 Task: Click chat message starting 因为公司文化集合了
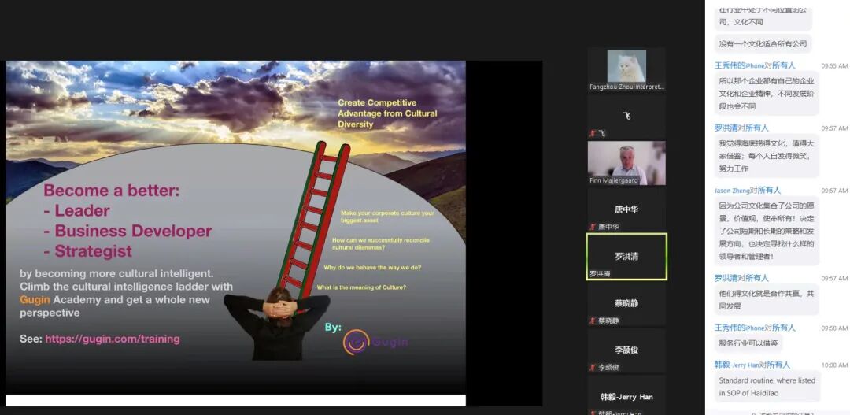[x=767, y=231]
